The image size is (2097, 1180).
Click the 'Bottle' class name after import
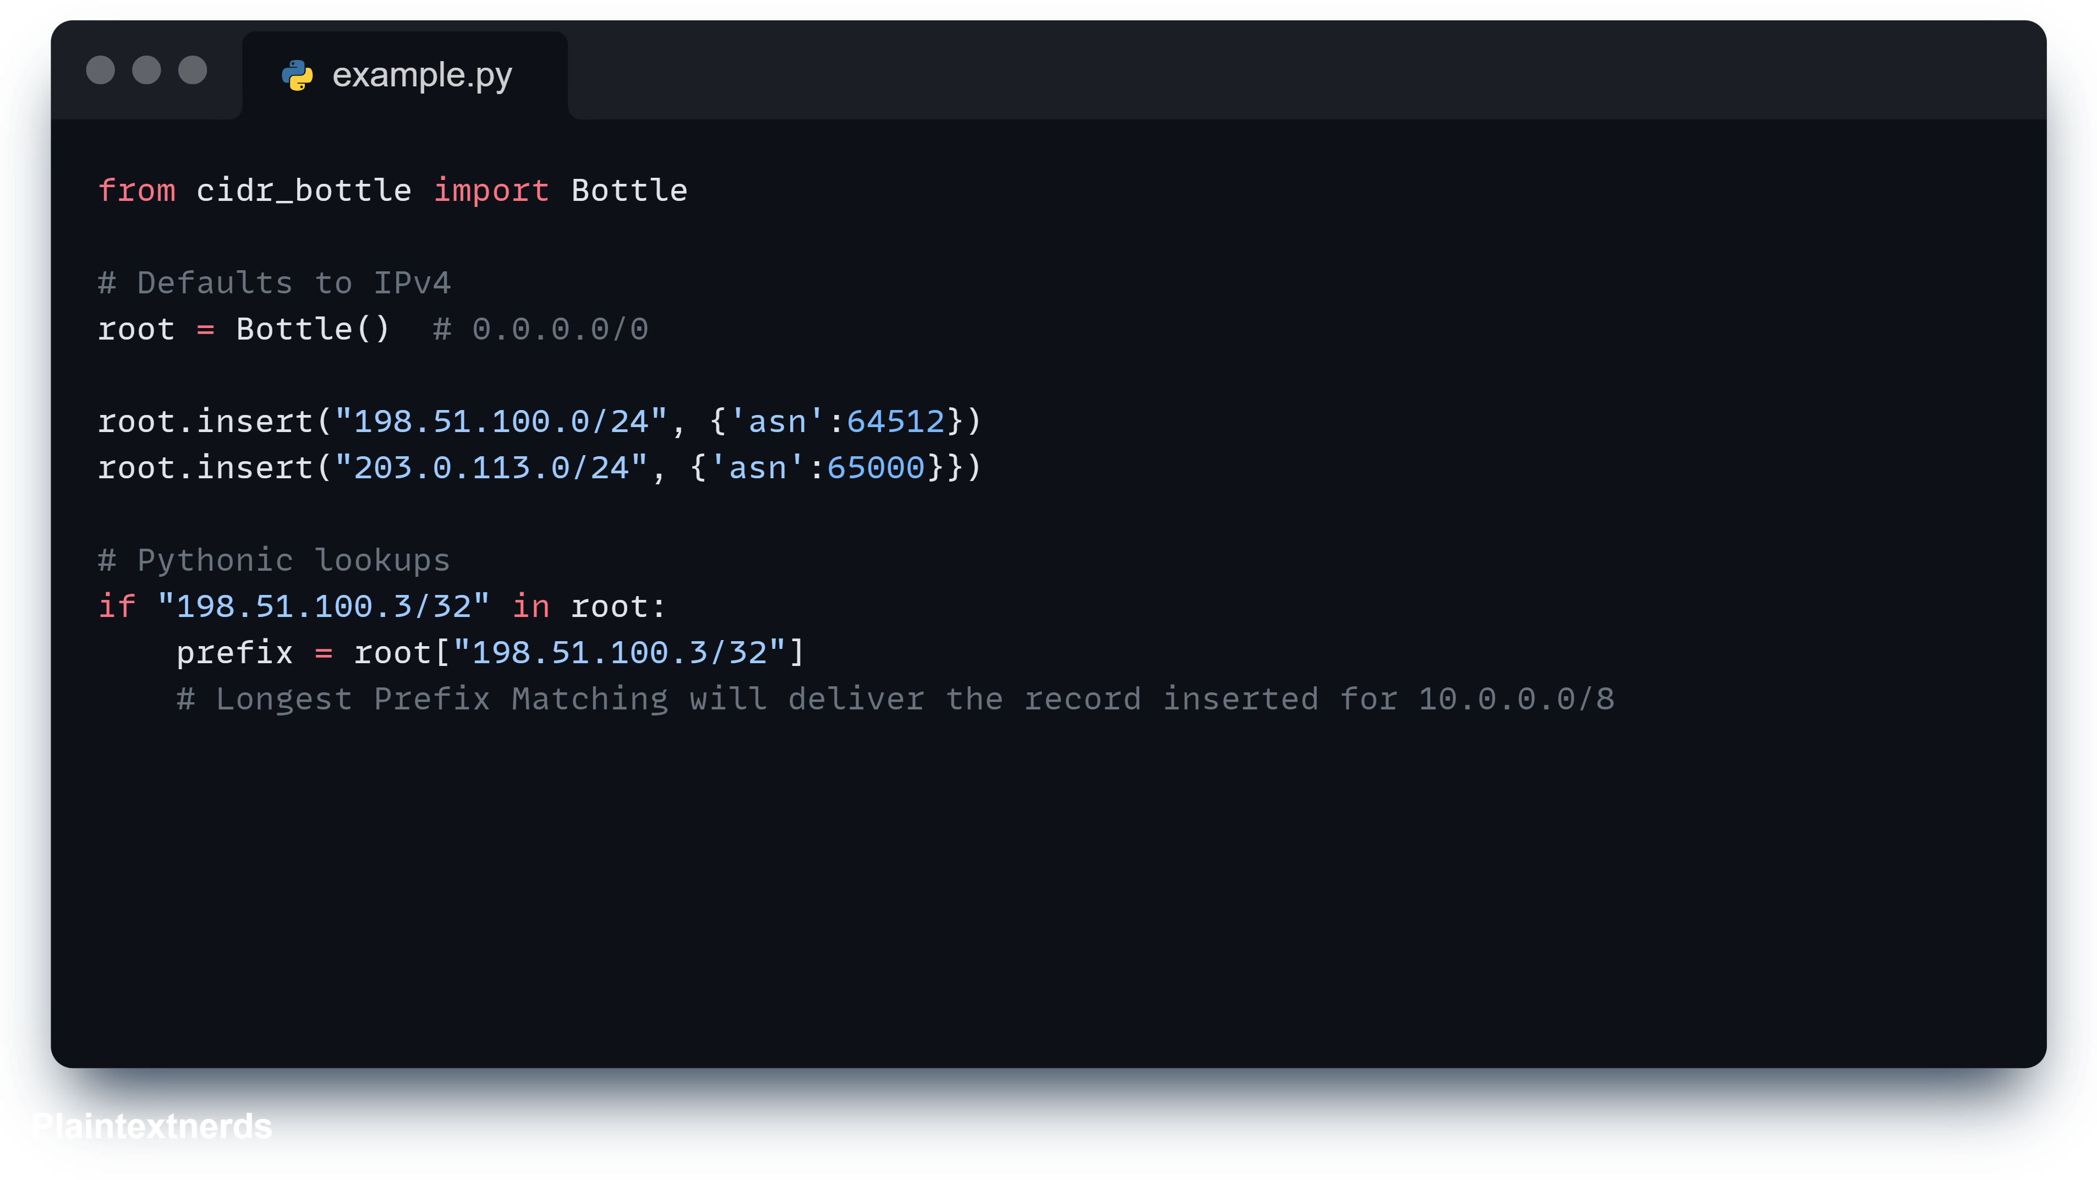[x=628, y=190]
